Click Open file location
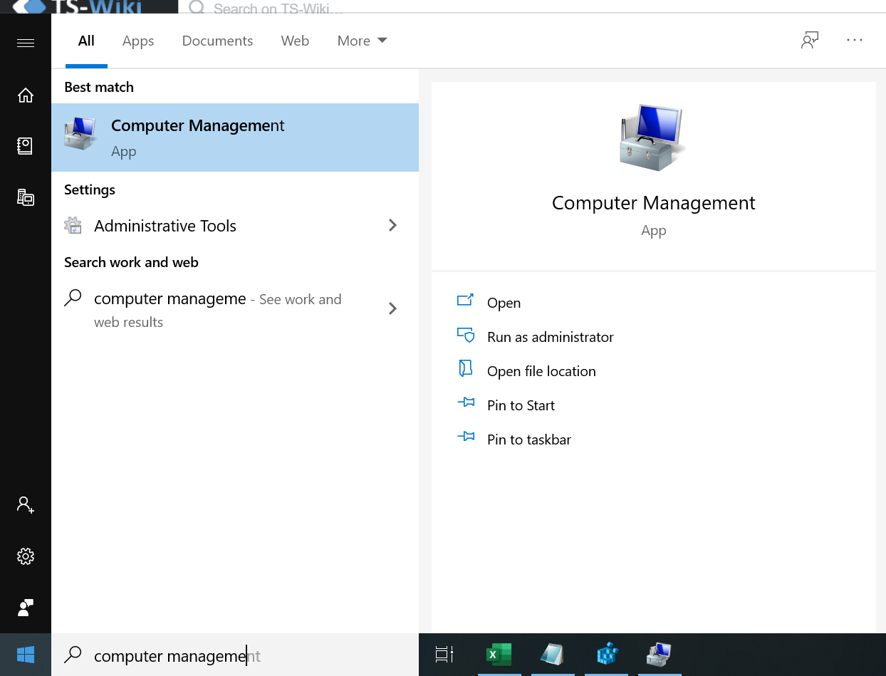The width and height of the screenshot is (886, 676). [x=541, y=371]
